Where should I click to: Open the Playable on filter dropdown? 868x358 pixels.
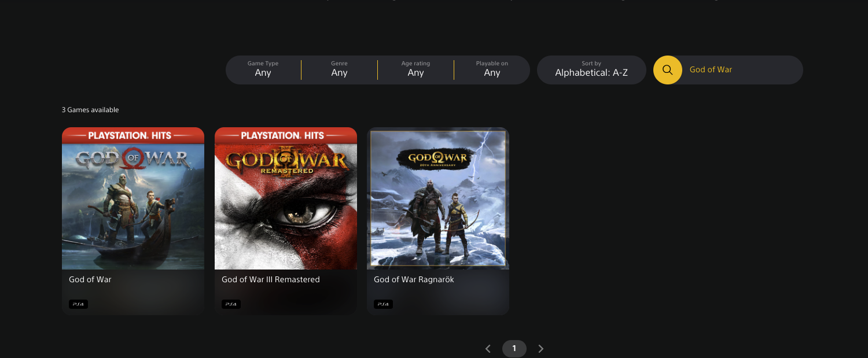(492, 70)
